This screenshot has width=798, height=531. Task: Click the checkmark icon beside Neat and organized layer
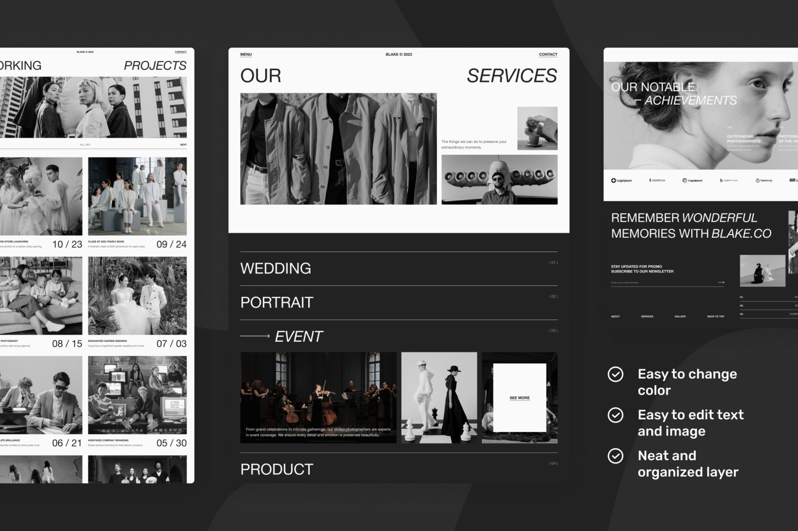tap(615, 456)
